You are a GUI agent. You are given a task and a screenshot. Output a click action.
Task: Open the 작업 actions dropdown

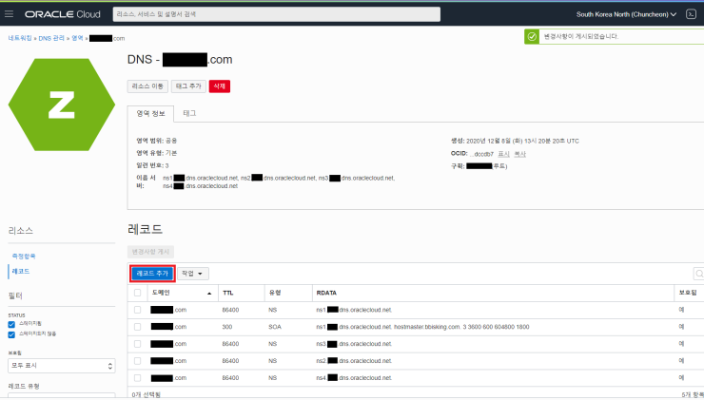tap(193, 273)
